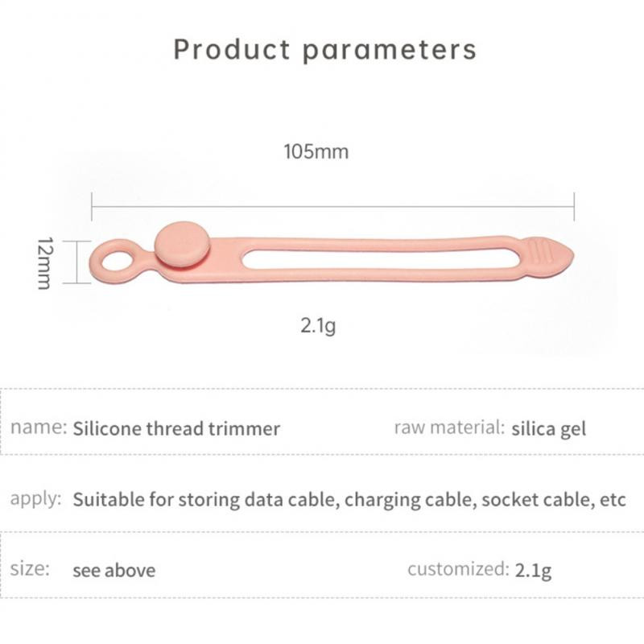Click the 2.1g customized value
Image resolution: width=644 pixels, height=644 pixels.
pyautogui.click(x=533, y=571)
